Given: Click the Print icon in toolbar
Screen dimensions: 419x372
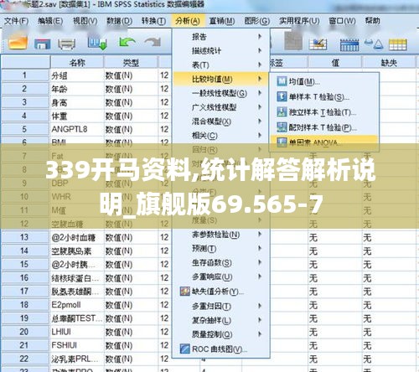Looking at the screenshot, I should pos(66,44).
